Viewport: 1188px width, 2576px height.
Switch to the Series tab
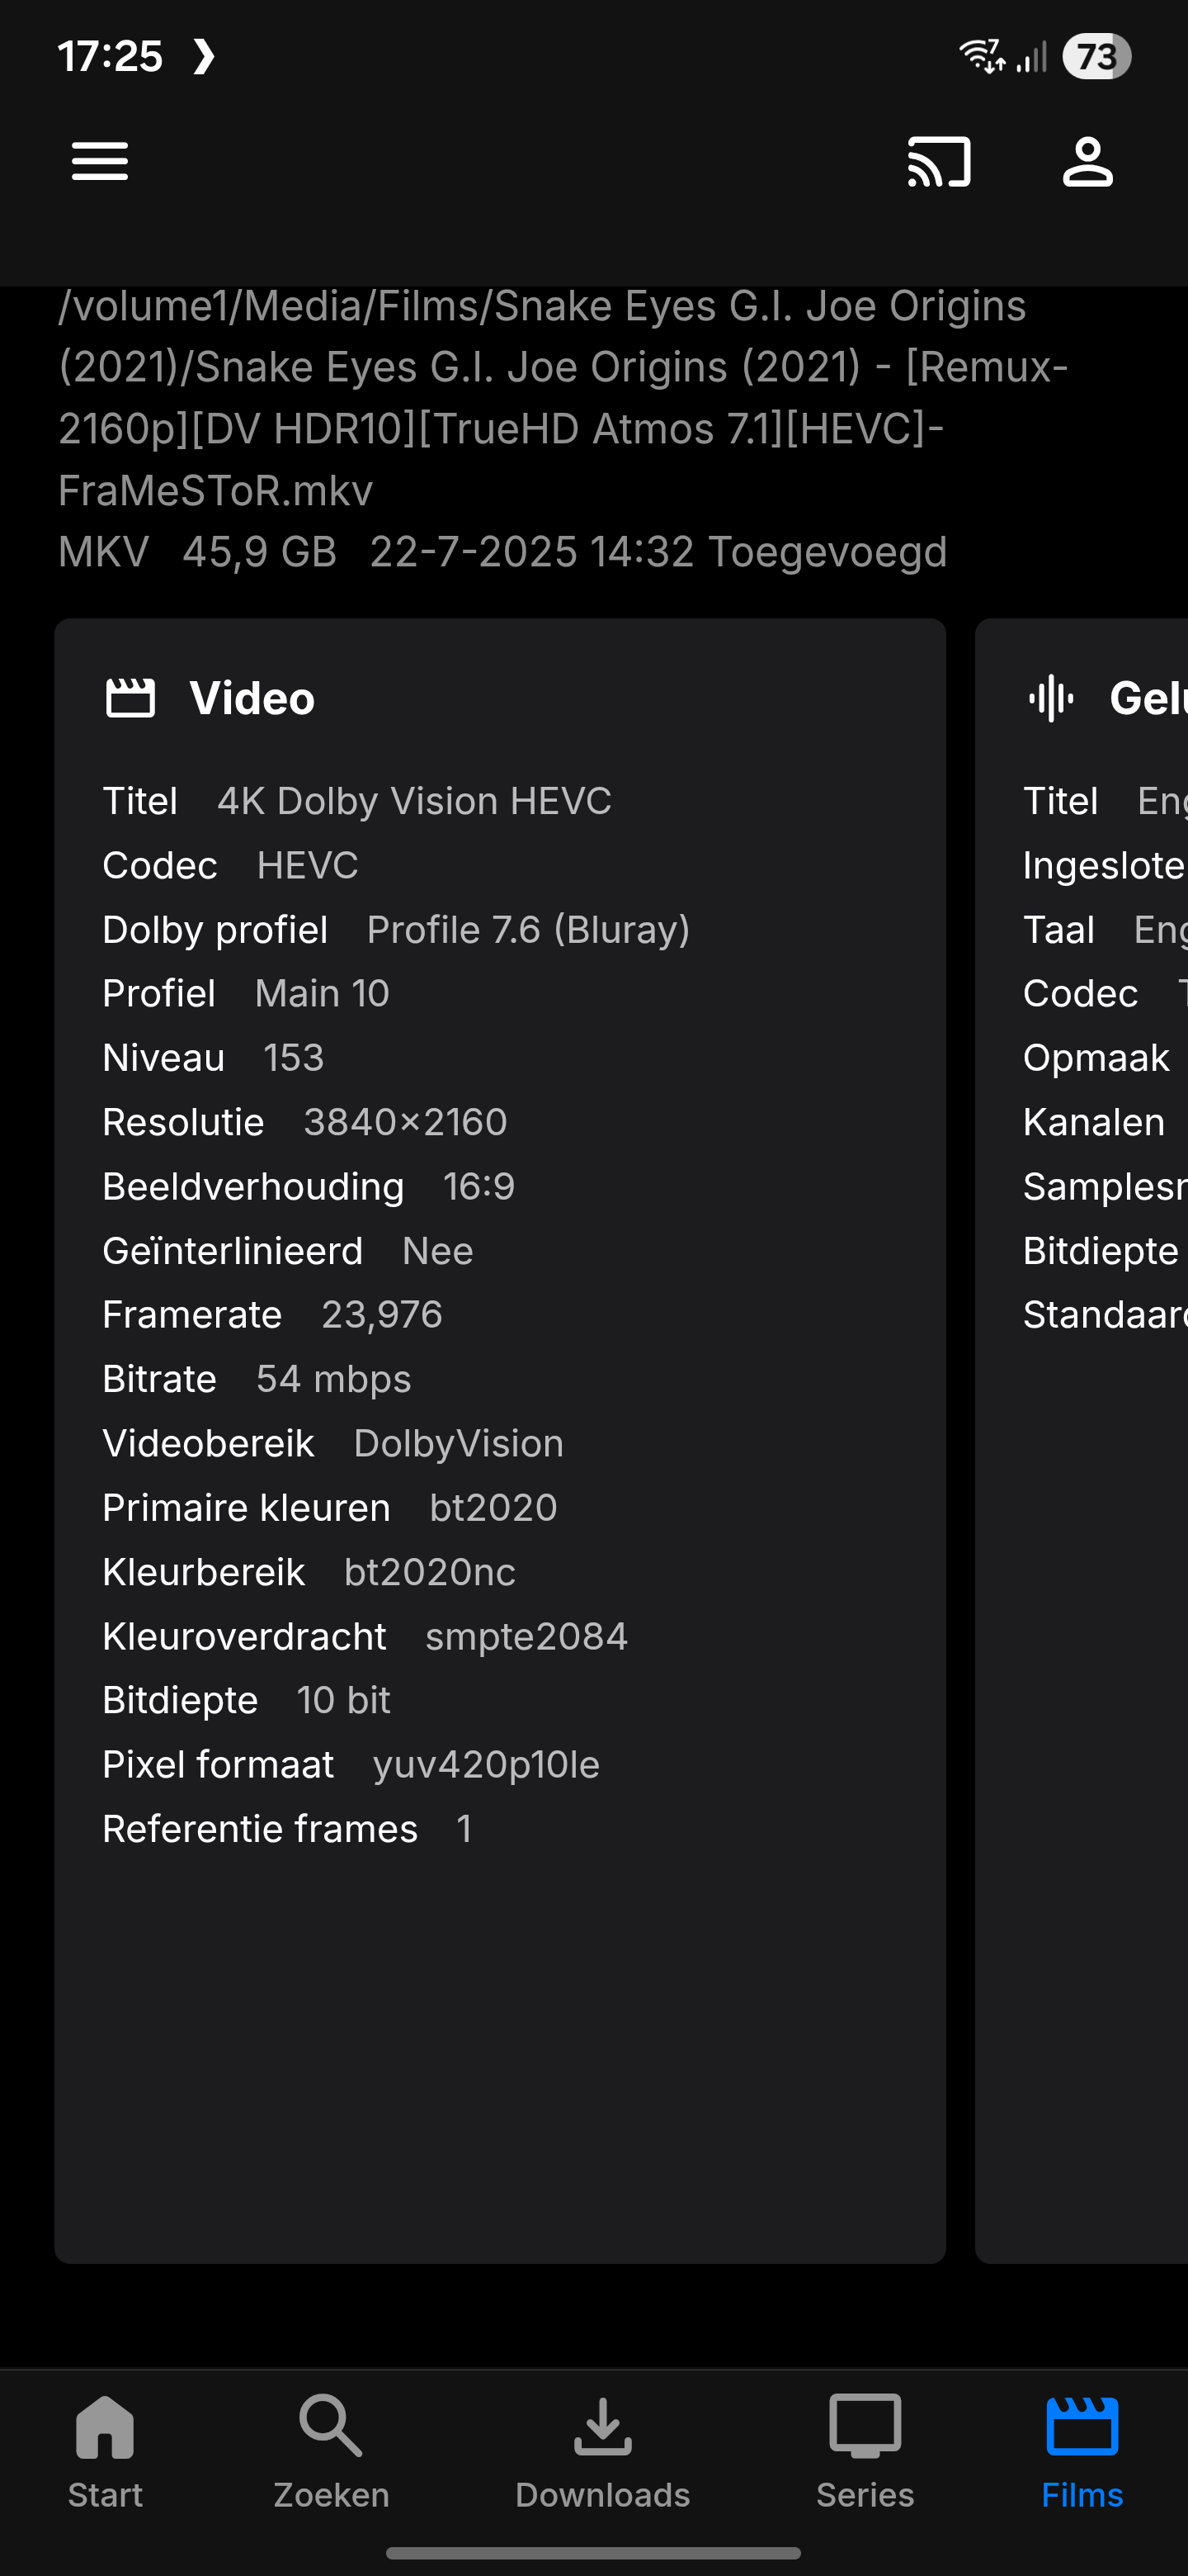[x=865, y=2450]
